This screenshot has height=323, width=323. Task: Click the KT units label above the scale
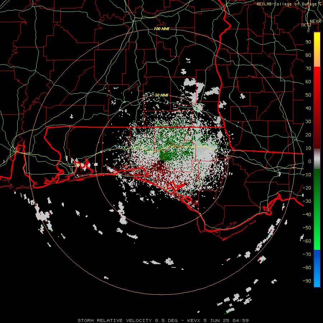click(306, 25)
